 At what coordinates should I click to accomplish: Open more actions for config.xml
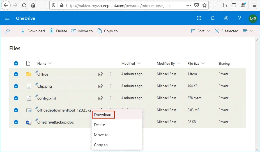click(x=111, y=98)
